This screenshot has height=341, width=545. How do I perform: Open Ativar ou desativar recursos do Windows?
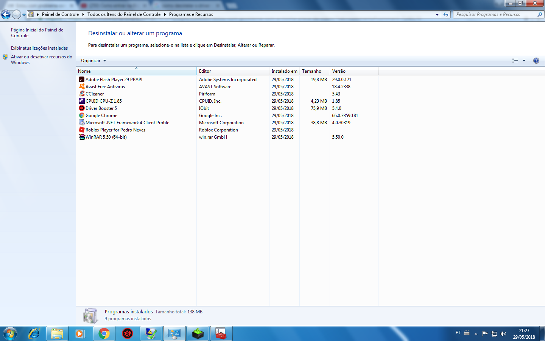[x=41, y=59]
